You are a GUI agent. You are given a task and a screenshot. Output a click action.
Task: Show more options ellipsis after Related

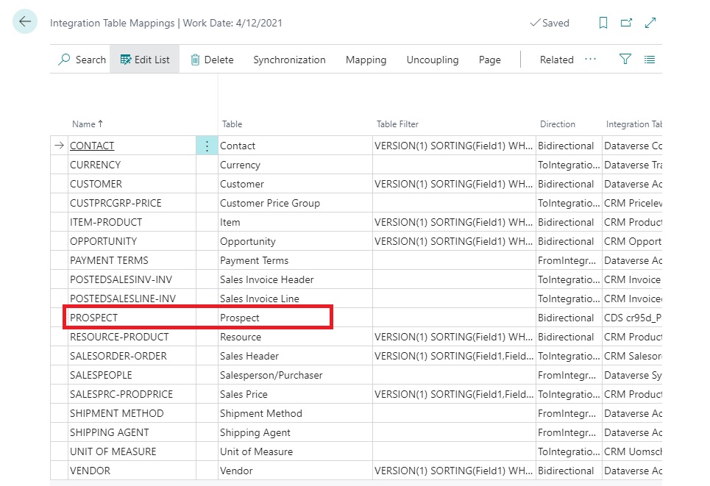(x=590, y=60)
